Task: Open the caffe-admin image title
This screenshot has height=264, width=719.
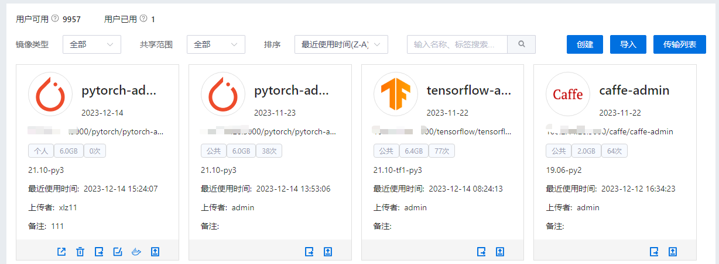Action: [x=634, y=91]
